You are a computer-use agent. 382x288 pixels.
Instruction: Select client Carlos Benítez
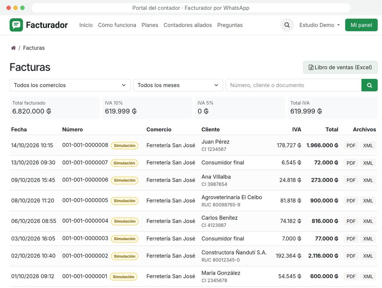click(220, 218)
